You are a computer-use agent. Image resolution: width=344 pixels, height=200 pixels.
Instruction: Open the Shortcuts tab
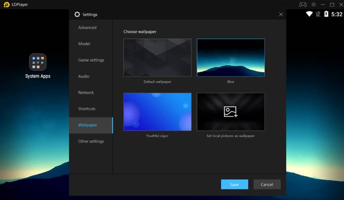[x=87, y=109]
